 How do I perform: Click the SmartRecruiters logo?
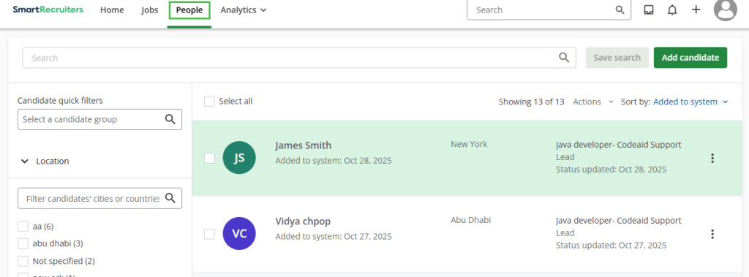click(x=48, y=10)
